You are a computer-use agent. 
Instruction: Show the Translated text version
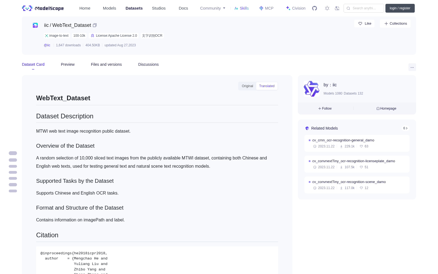[x=267, y=86]
